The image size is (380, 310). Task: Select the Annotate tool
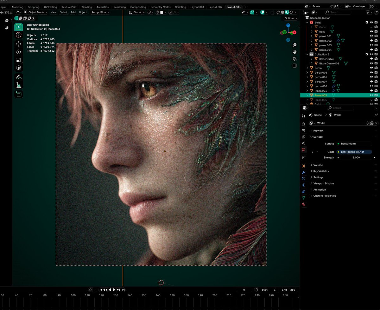pyautogui.click(x=19, y=77)
